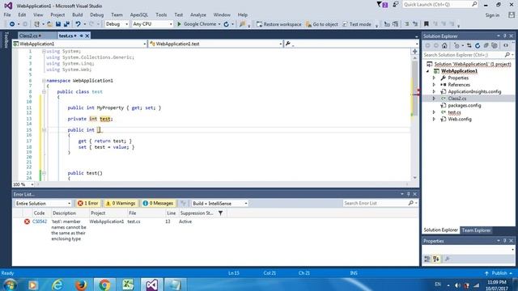Click the Publish button in status bar
The image size is (518, 291).
click(499, 273)
